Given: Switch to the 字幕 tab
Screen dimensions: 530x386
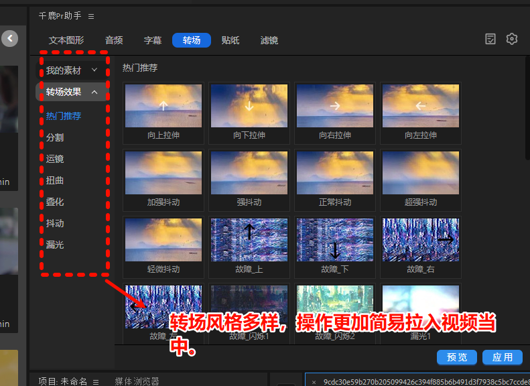Looking at the screenshot, I should click(x=153, y=40).
